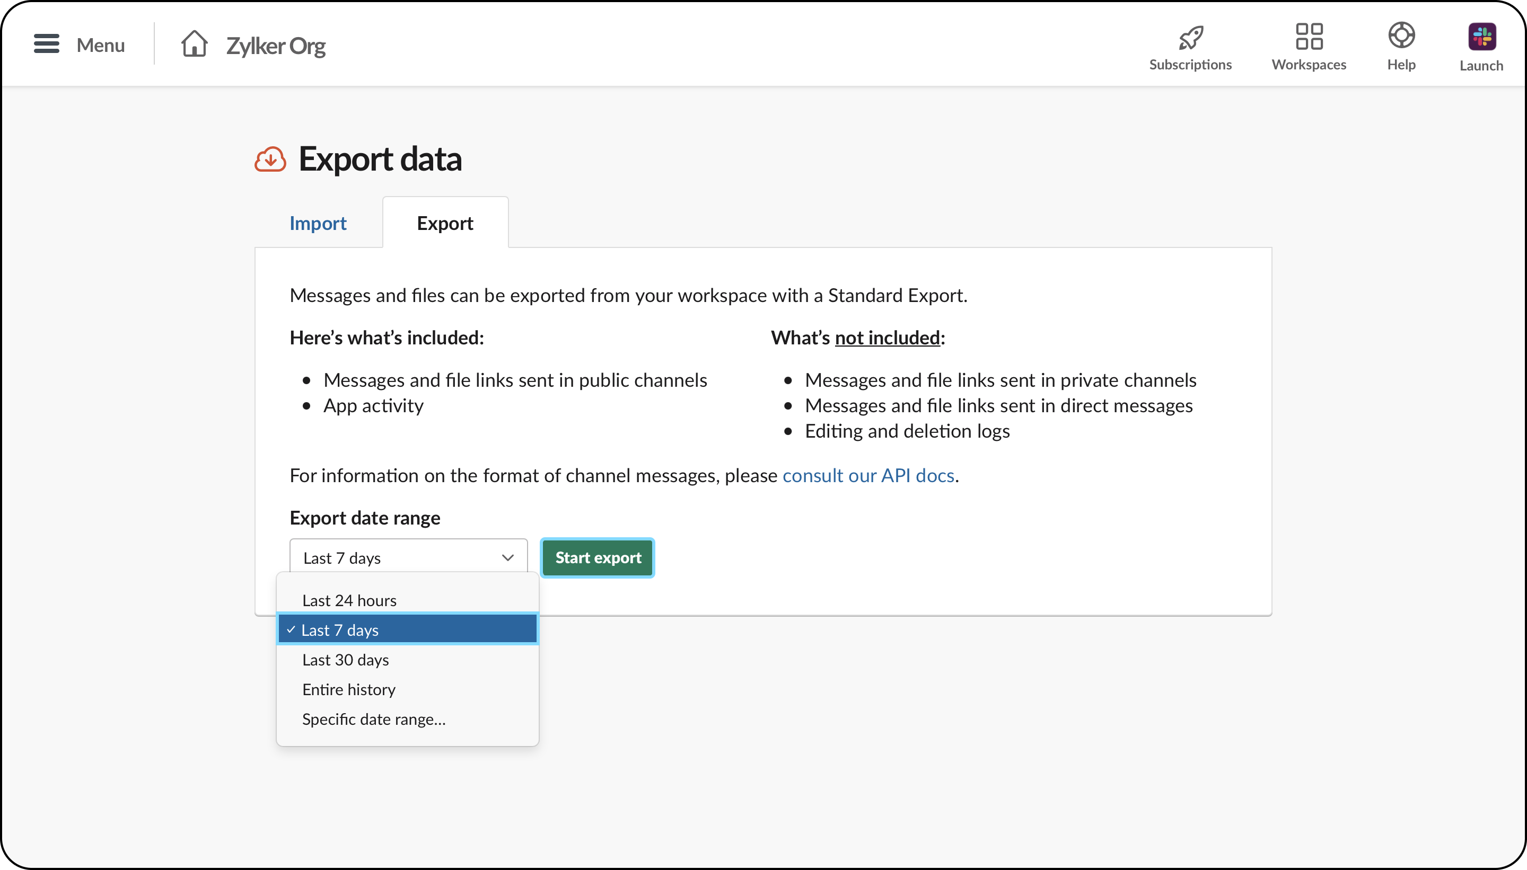
Task: Switch to the Import tab
Action: (318, 223)
